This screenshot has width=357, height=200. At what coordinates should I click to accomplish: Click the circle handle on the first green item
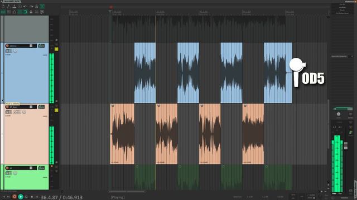137,167
